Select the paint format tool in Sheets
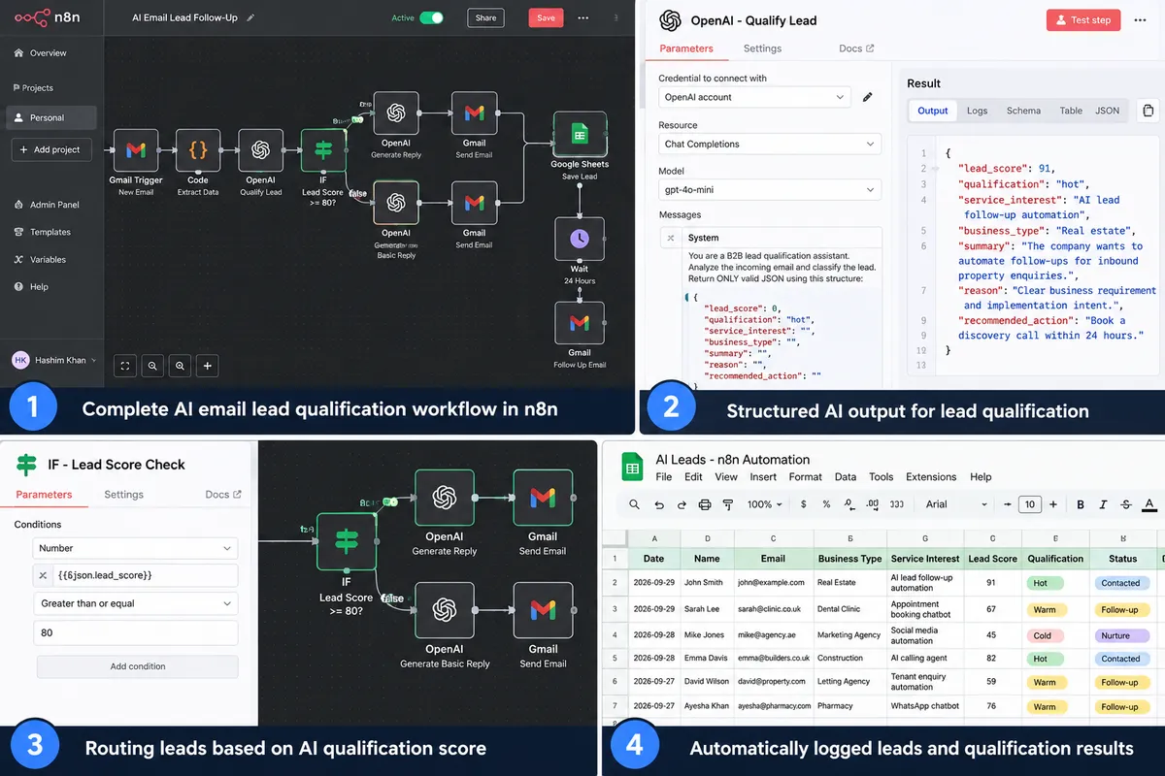The height and width of the screenshot is (776, 1165). click(728, 504)
